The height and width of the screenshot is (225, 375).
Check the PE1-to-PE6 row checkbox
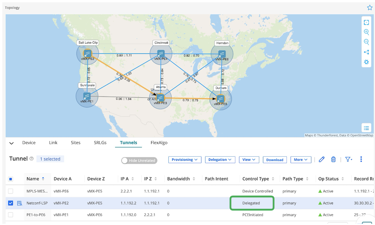(x=10, y=215)
